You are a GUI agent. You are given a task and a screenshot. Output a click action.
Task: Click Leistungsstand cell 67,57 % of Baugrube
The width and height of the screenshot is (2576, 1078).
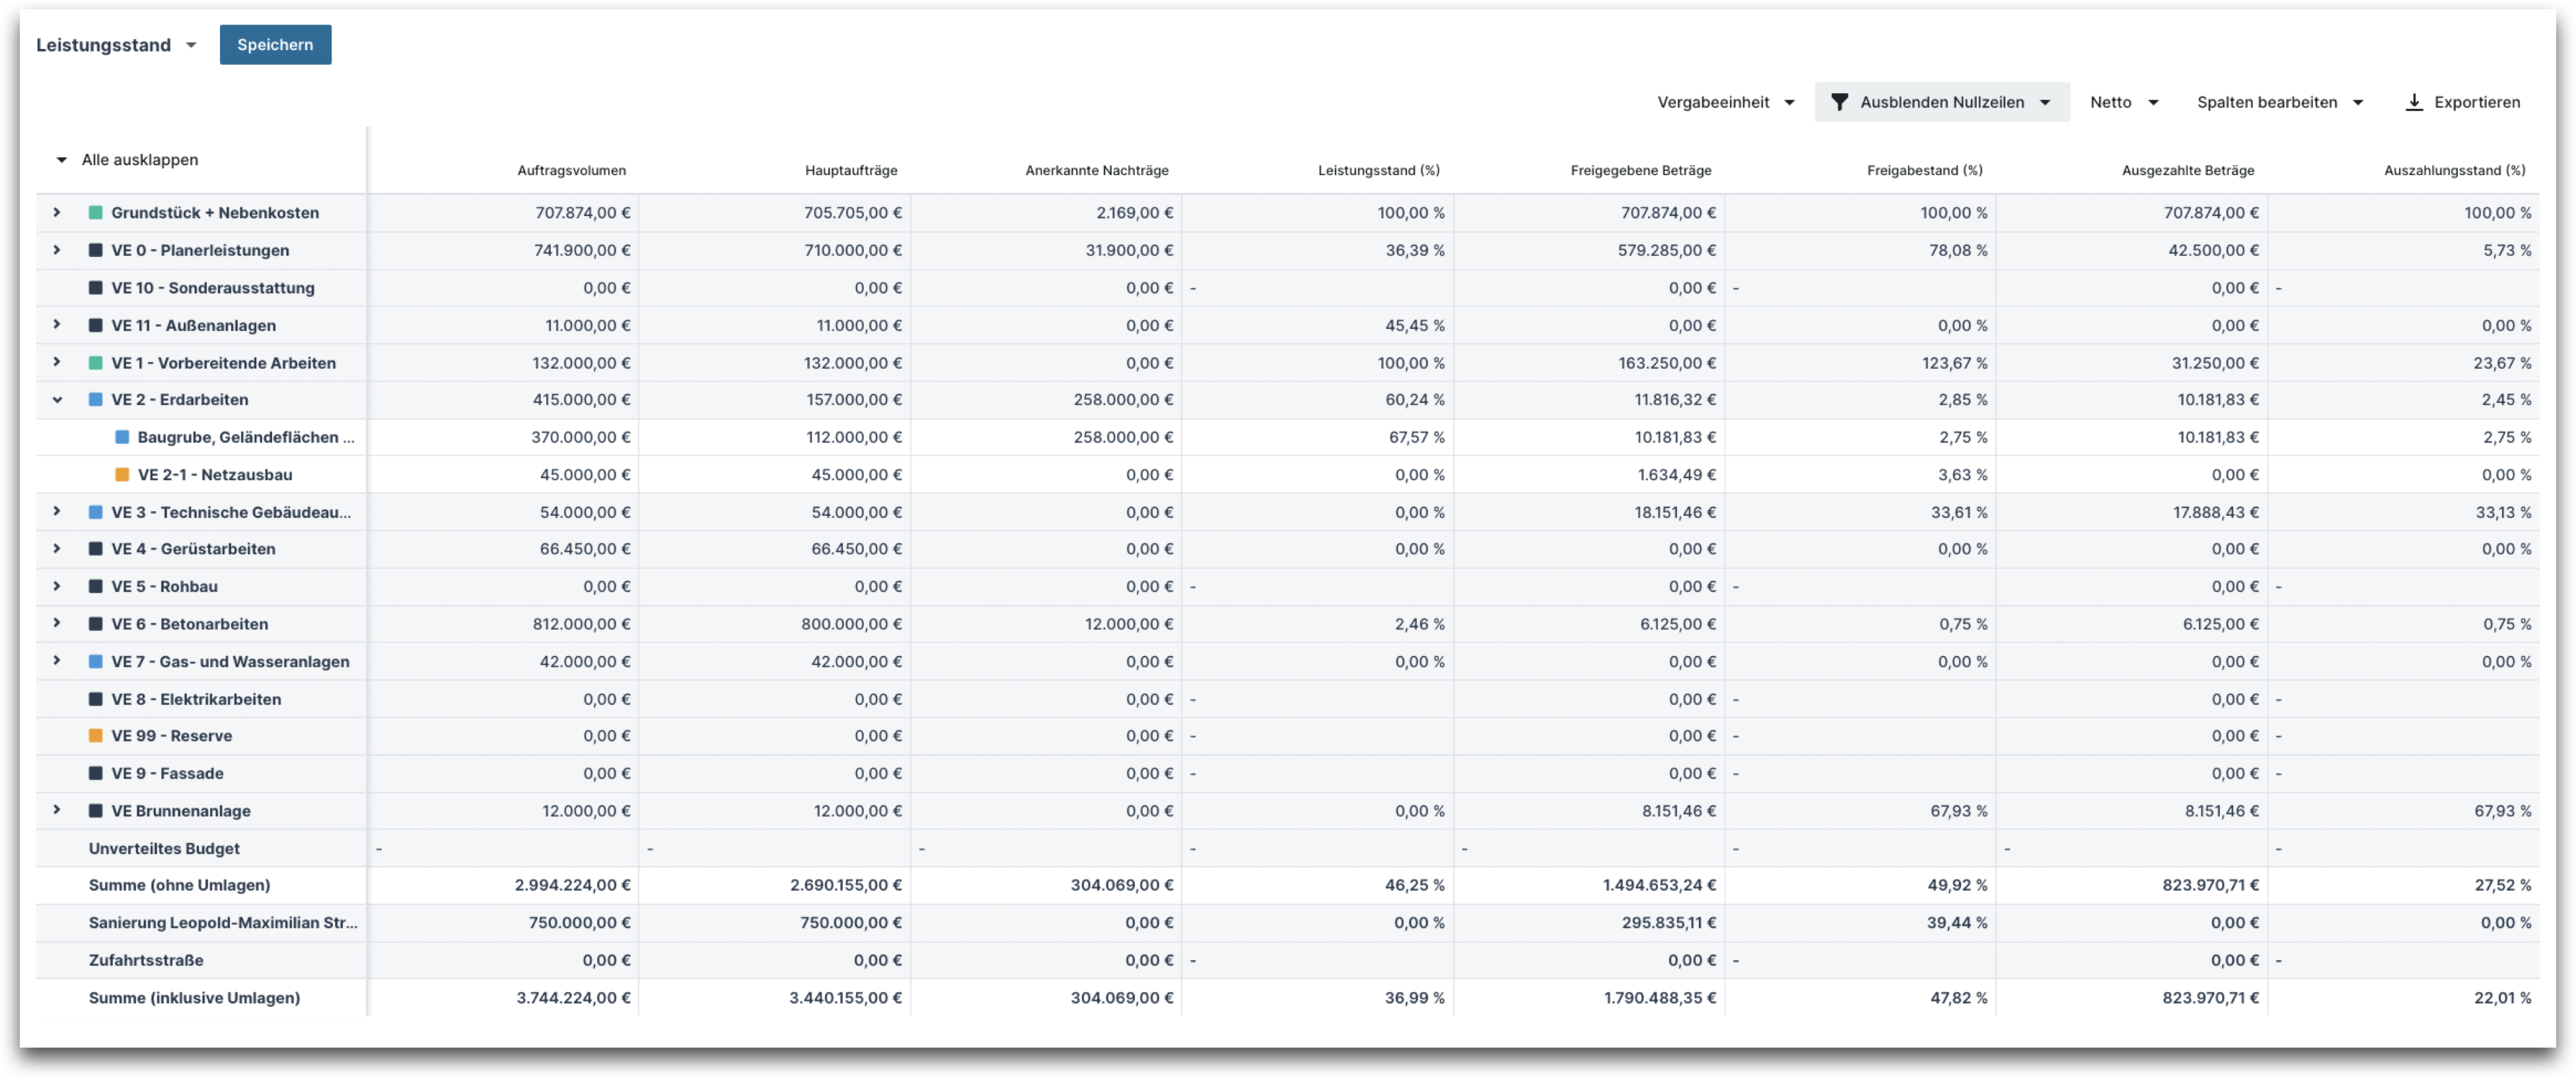point(1416,437)
